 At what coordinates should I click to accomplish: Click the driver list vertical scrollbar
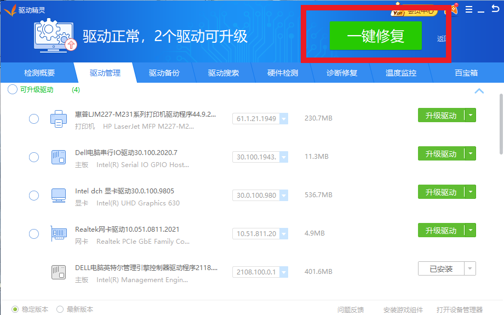[501, 124]
